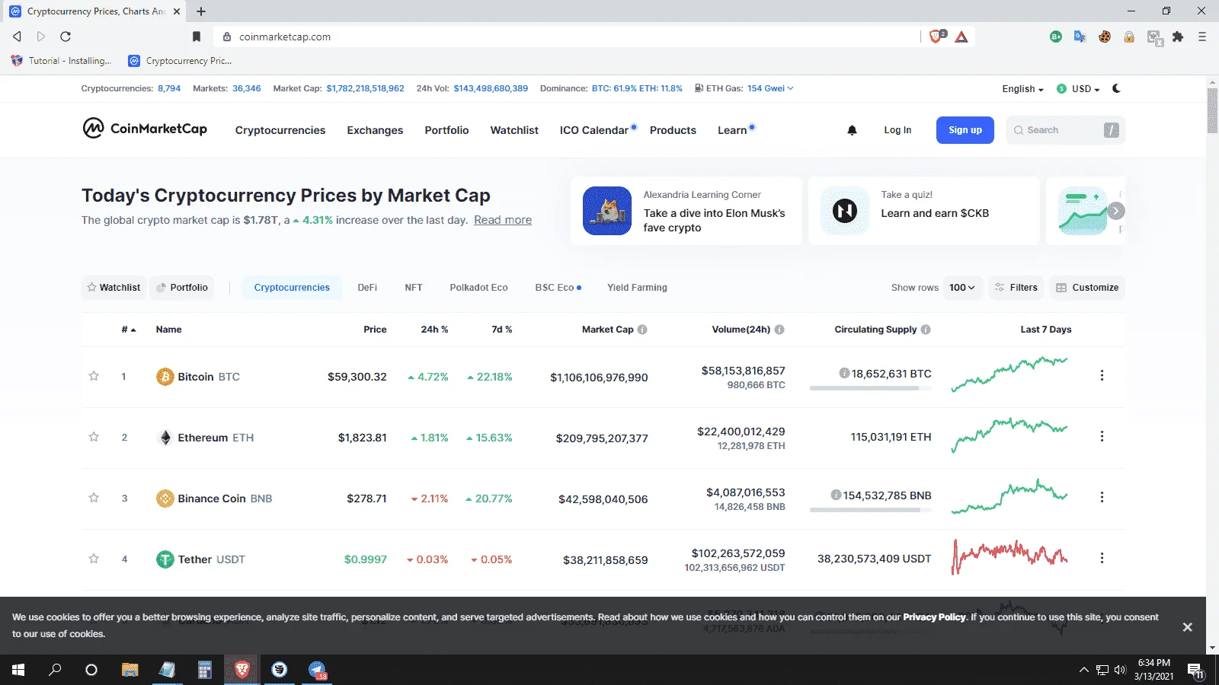This screenshot has height=685, width=1219.
Task: Open the Filters button
Action: point(1016,288)
